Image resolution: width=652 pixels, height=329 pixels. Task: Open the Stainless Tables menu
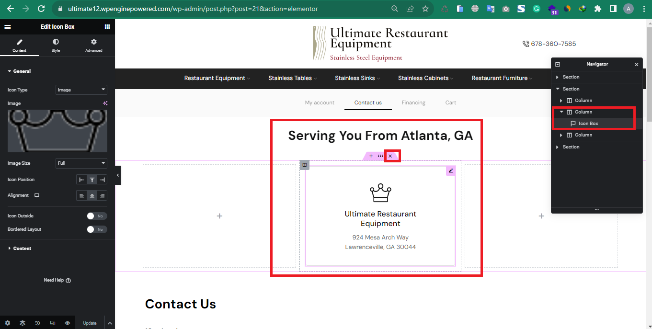(292, 78)
